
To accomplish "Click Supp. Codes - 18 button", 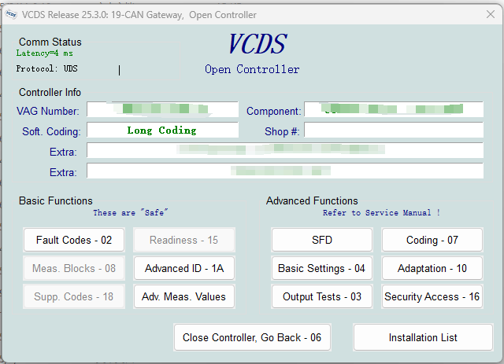I will pyautogui.click(x=74, y=296).
